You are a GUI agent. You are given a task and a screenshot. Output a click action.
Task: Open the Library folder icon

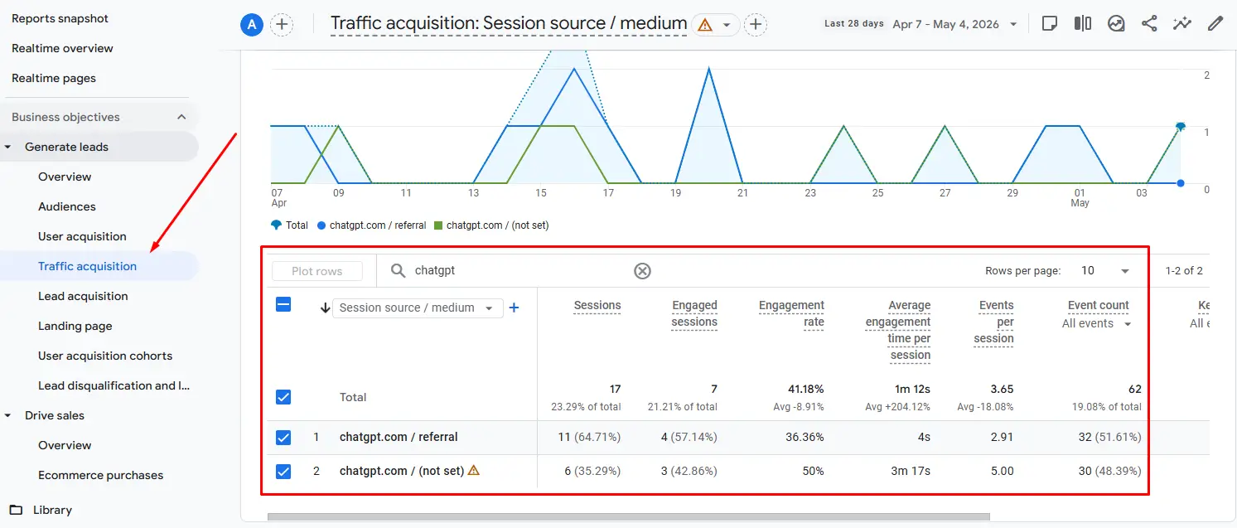point(16,510)
